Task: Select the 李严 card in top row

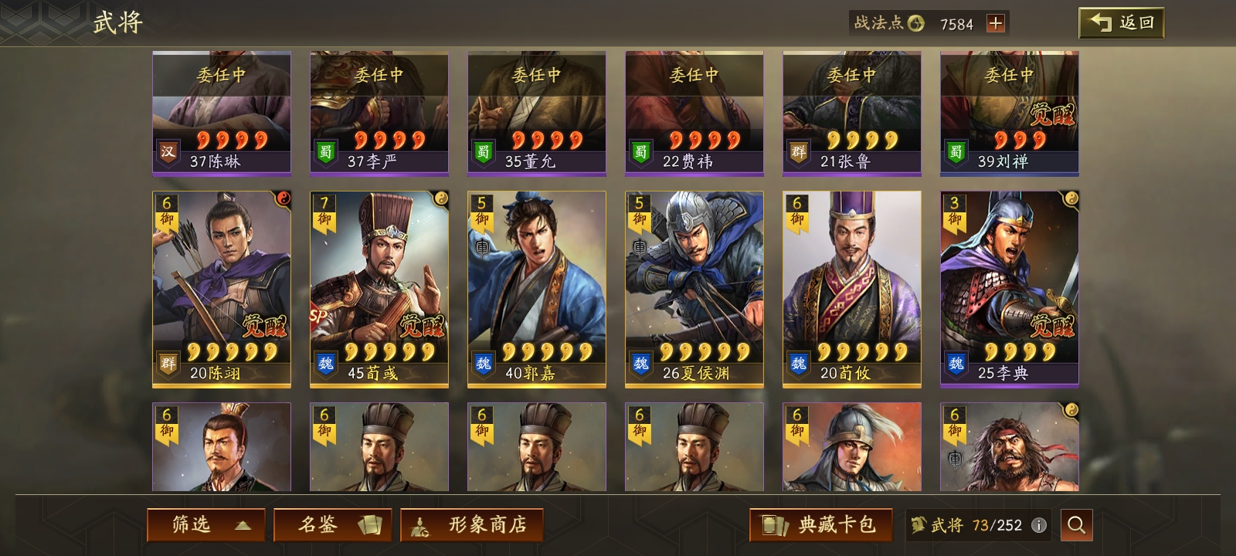Action: pos(379,114)
